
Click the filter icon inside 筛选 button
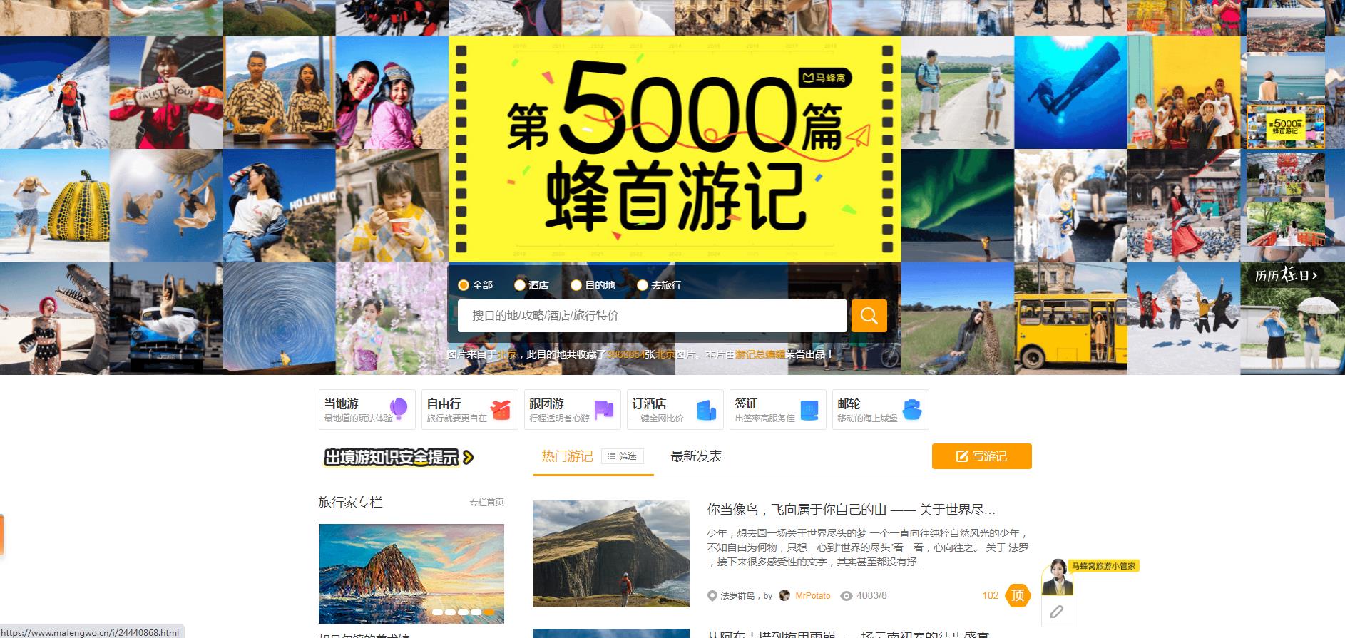click(x=611, y=456)
